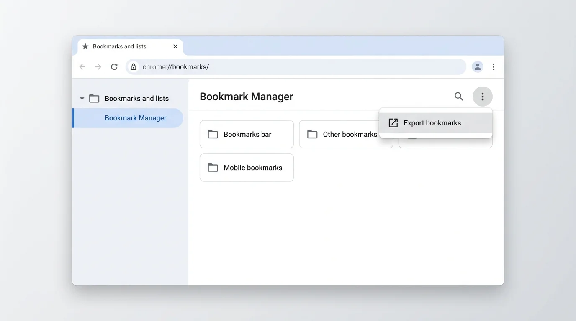The width and height of the screenshot is (576, 321).
Task: Open the profile avatar menu
Action: pos(478,67)
